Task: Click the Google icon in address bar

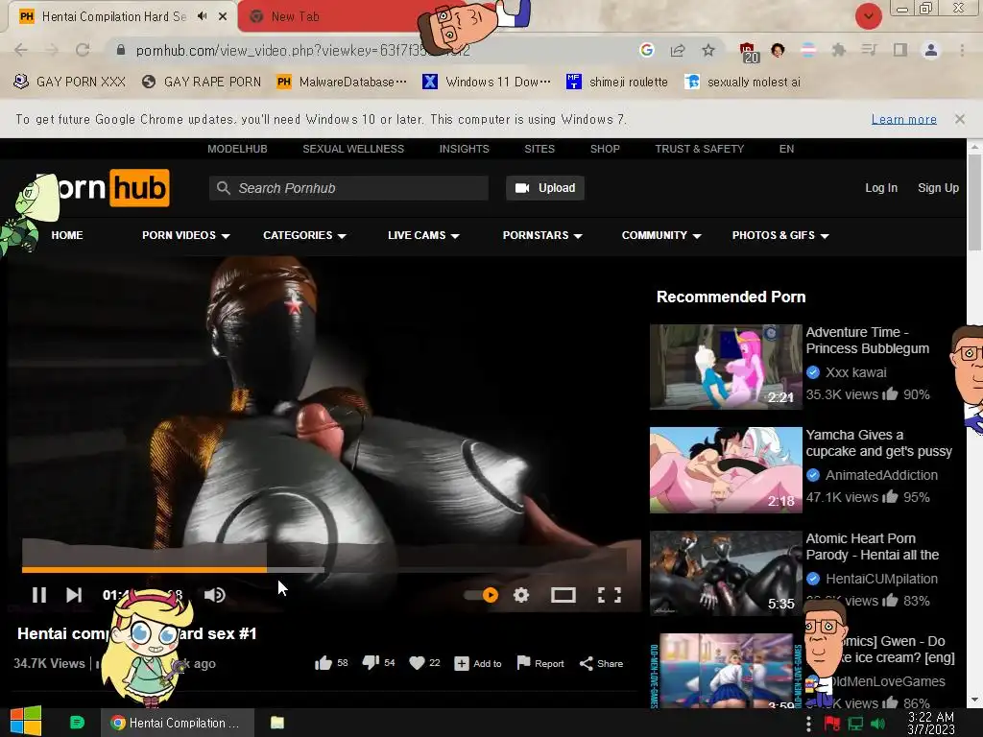Action: (x=647, y=50)
